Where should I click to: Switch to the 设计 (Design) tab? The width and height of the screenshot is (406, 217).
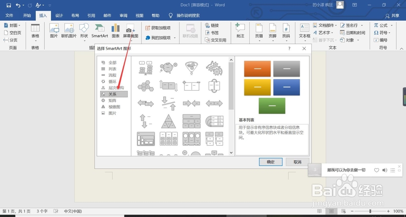coord(59,15)
